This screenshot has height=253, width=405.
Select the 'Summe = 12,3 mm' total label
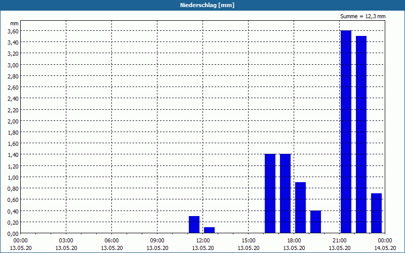[362, 16]
